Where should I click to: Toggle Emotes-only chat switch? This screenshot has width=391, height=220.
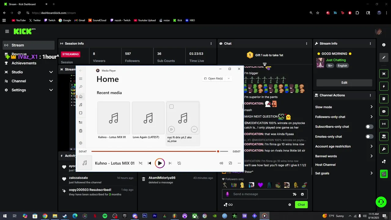coord(369,137)
